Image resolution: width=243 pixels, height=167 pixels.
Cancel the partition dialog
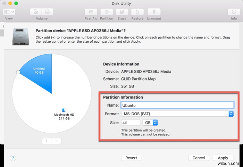[199, 158]
